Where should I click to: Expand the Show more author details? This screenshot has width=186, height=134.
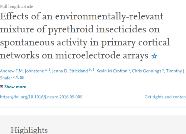[15, 87]
